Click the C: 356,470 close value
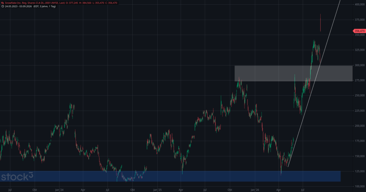This screenshot has height=192, width=366. 112,3
